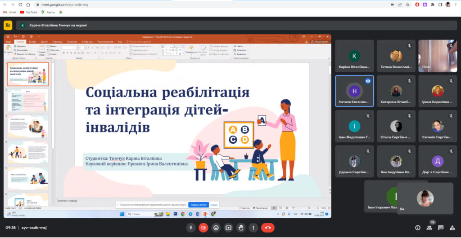
Task: Open the Chrome extensions puzzle menu
Action: tap(433, 4)
